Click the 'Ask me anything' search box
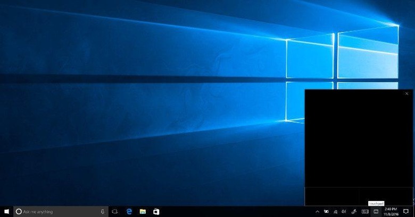The height and width of the screenshot is (217, 415). click(61, 212)
